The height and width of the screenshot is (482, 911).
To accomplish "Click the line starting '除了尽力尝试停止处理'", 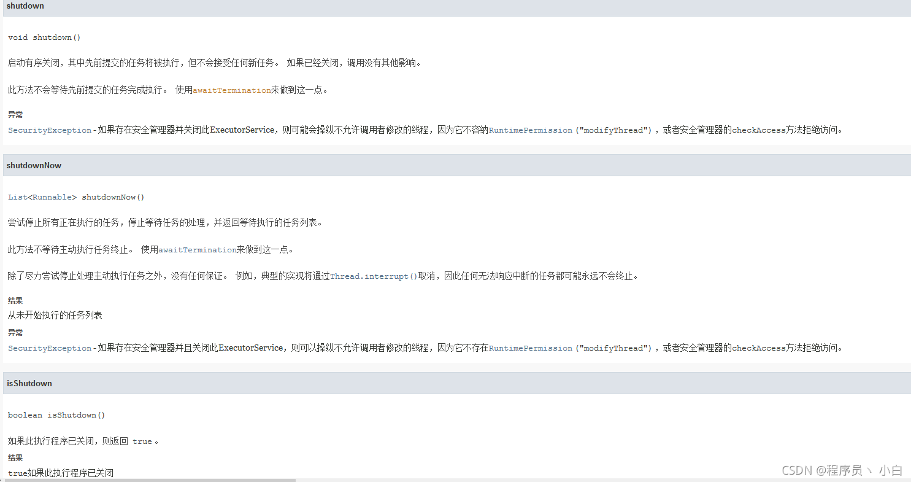I will click(325, 276).
